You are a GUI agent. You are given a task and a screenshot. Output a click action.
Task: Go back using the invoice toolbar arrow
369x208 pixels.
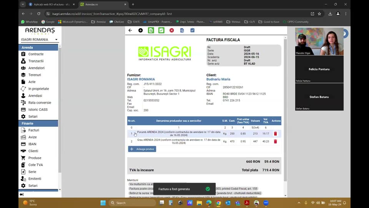tap(130, 30)
